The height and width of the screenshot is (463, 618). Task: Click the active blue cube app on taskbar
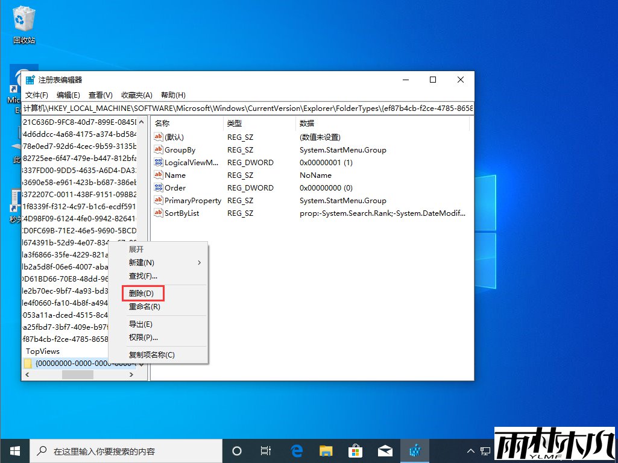pos(415,450)
